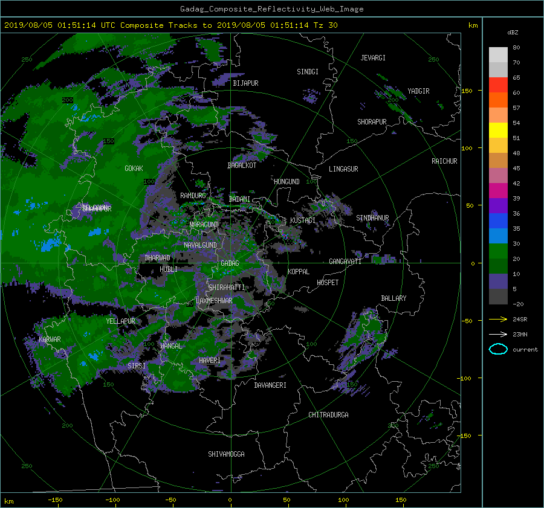The width and height of the screenshot is (544, 508).
Task: Click the GANGAVATI city label
Action: click(345, 262)
